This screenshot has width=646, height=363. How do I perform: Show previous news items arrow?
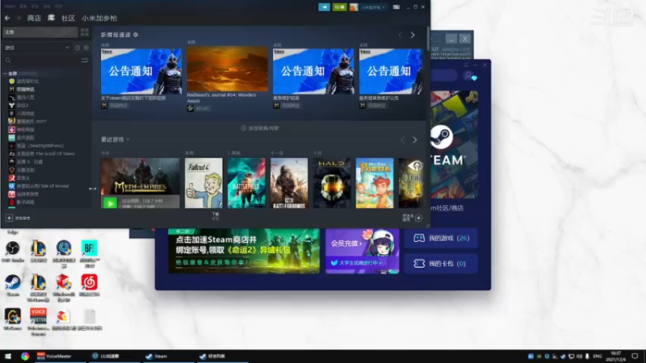tap(400, 35)
